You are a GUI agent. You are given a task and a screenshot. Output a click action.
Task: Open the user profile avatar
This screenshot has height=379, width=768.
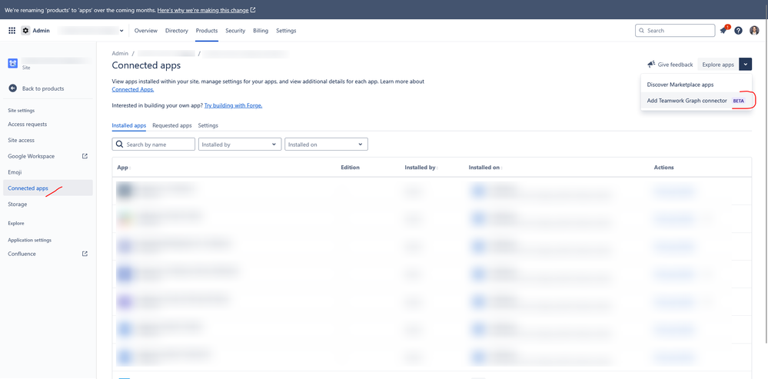point(754,30)
